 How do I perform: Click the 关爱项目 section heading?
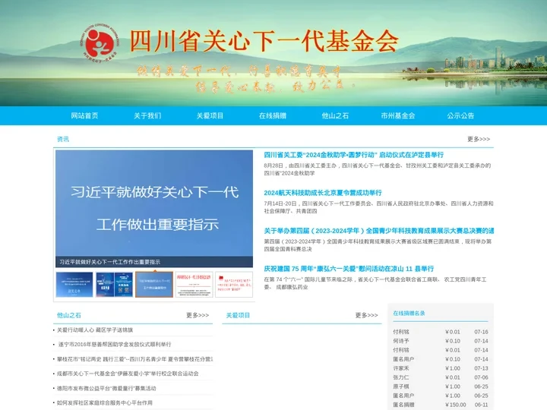(x=238, y=315)
